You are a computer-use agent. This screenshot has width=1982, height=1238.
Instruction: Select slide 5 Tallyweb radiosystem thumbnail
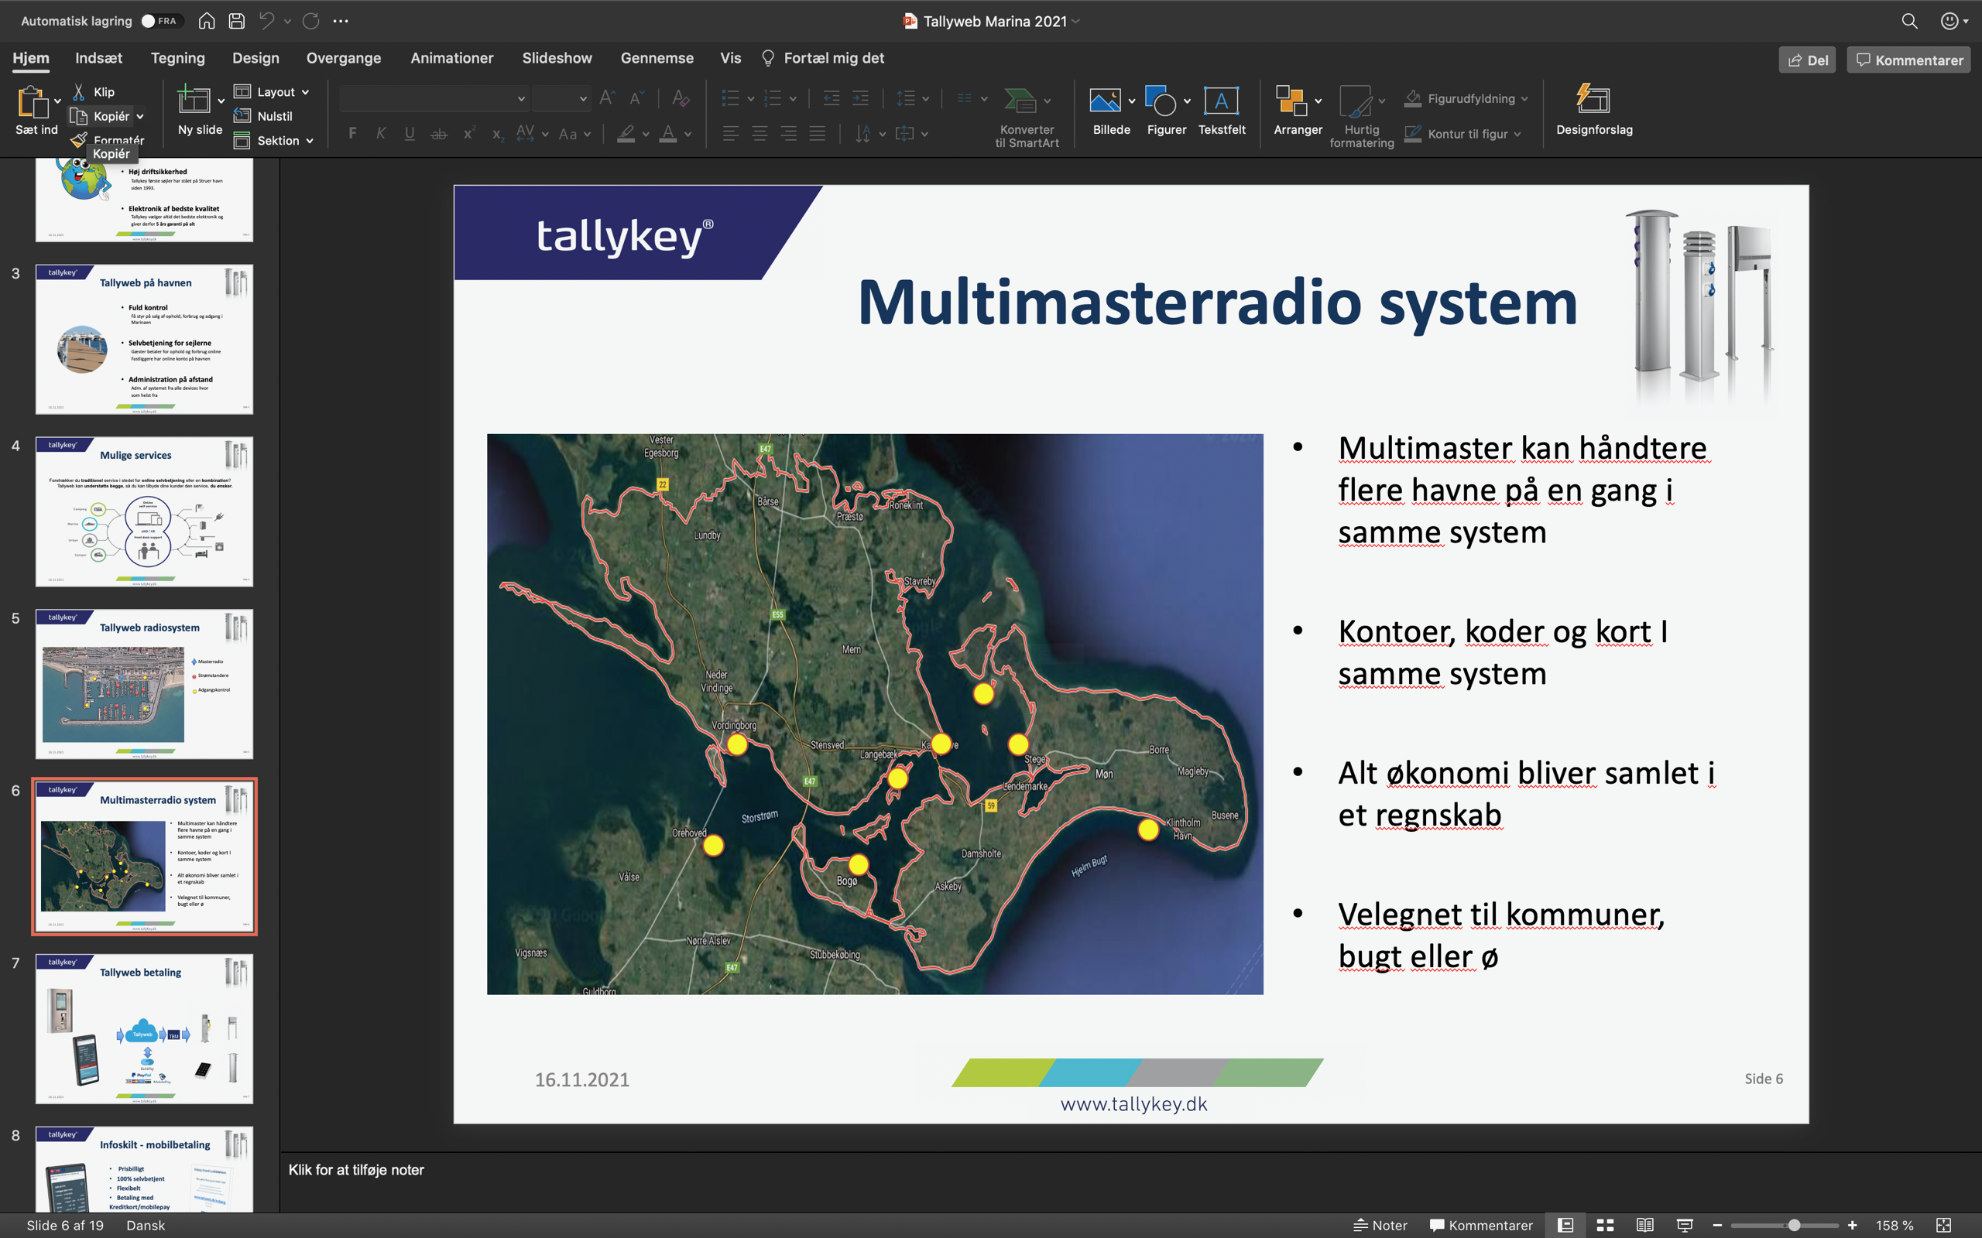coord(144,685)
